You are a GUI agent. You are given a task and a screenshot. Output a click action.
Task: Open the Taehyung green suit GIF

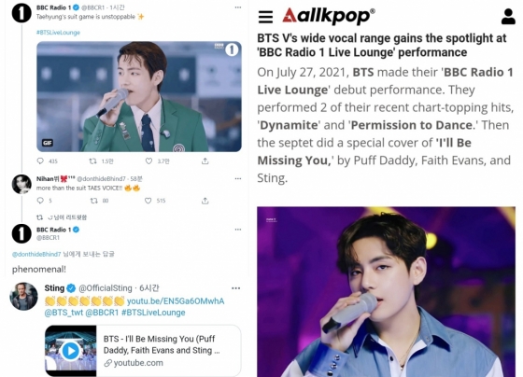click(139, 97)
